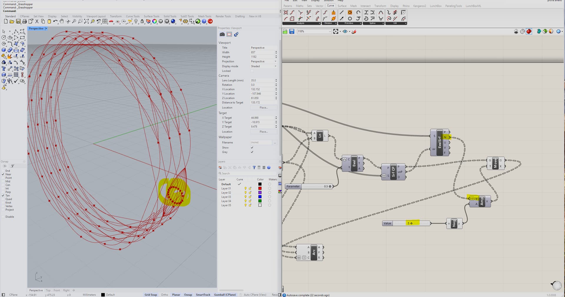This screenshot has width=565, height=297.
Task: Click the Text tool icon in left sidebar
Action: (x=4, y=69)
